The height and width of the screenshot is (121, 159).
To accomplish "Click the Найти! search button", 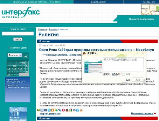I will (x=18, y=39).
